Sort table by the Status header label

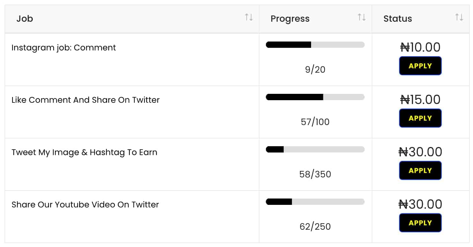397,19
